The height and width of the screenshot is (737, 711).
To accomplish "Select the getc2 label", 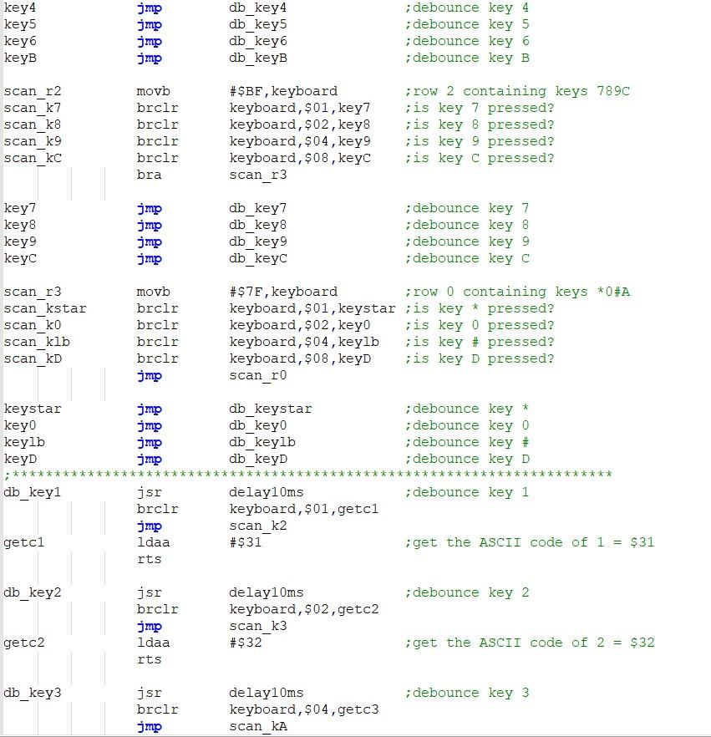I will [x=23, y=643].
